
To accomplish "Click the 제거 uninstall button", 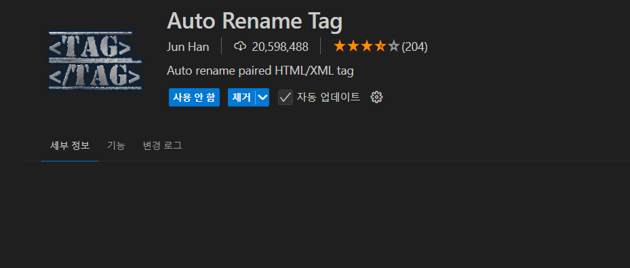I will 241,97.
